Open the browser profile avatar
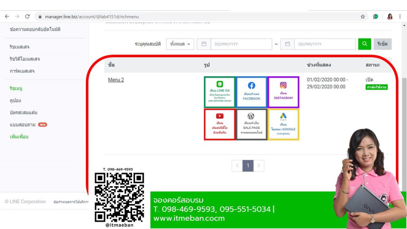This screenshot has width=407, height=229. coord(390,17)
